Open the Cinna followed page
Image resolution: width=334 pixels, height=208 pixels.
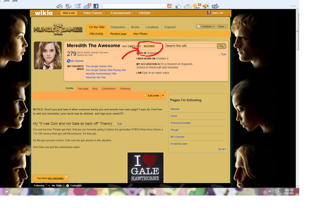pos(174,116)
